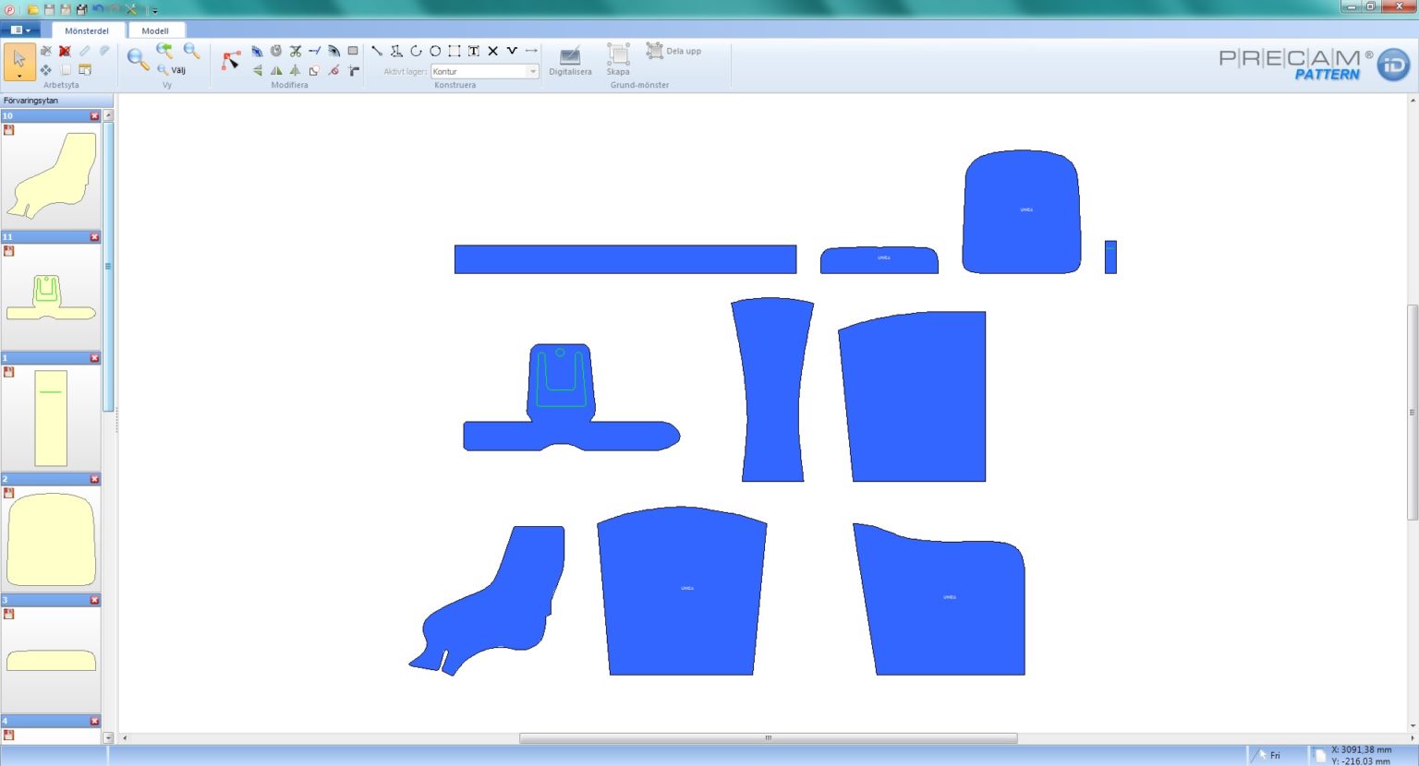Click the large magnifier zoom icon in Vy
Image resolution: width=1419 pixels, height=766 pixels.
tap(138, 60)
